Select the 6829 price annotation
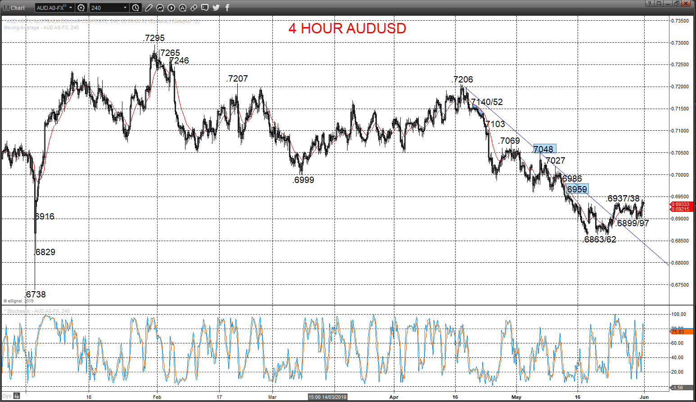This screenshot has height=402, width=696. (45, 252)
